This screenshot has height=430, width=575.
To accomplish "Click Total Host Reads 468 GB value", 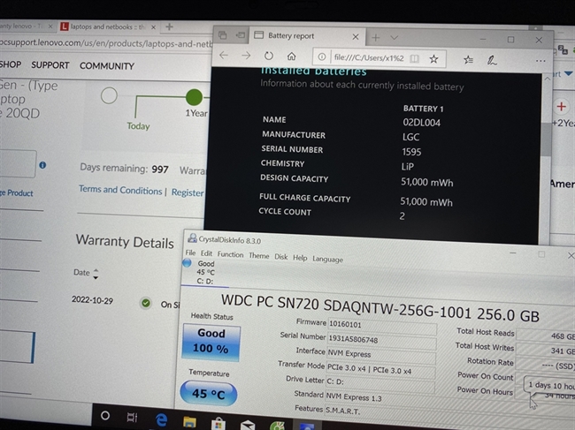I will [x=546, y=336].
